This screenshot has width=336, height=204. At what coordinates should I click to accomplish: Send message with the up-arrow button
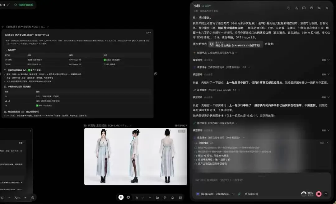coord(326,194)
